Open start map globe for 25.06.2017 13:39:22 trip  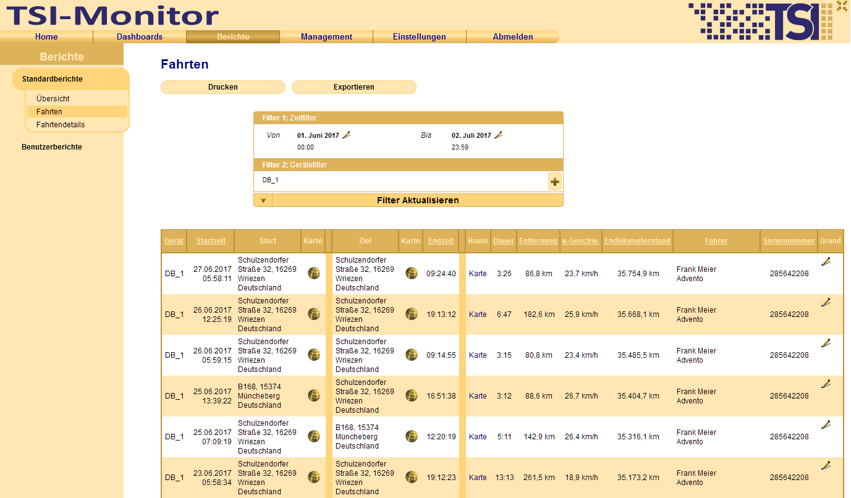point(314,395)
